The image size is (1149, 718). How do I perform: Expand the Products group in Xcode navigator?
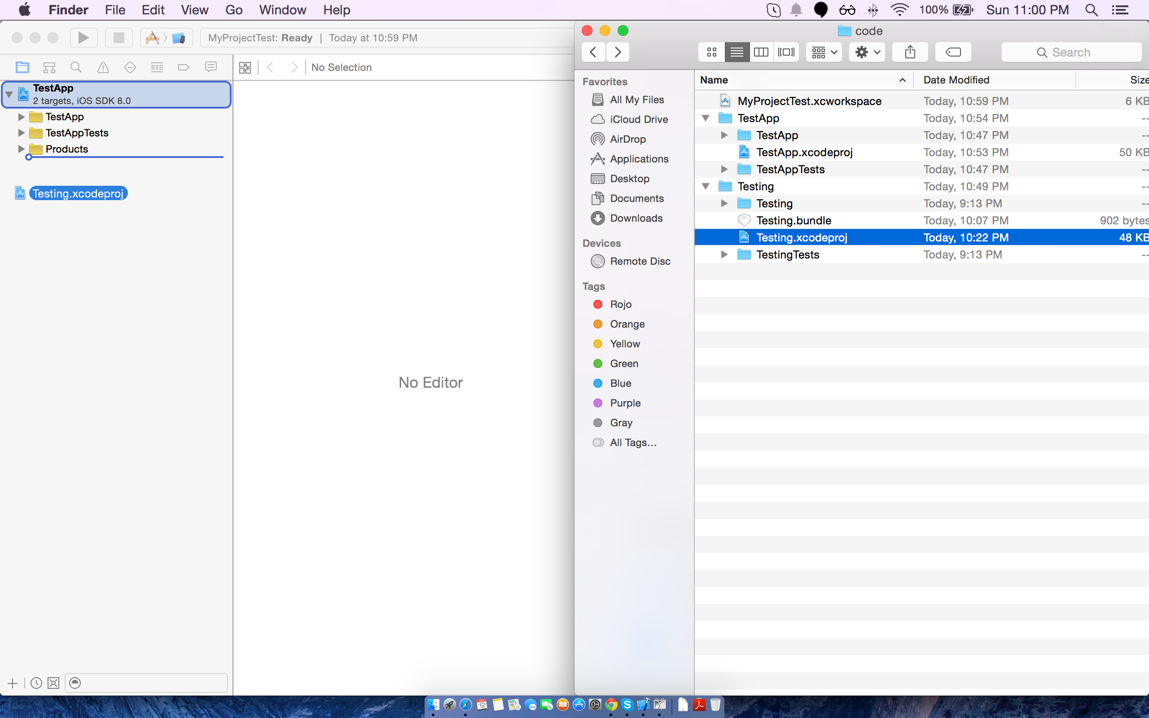coord(22,149)
